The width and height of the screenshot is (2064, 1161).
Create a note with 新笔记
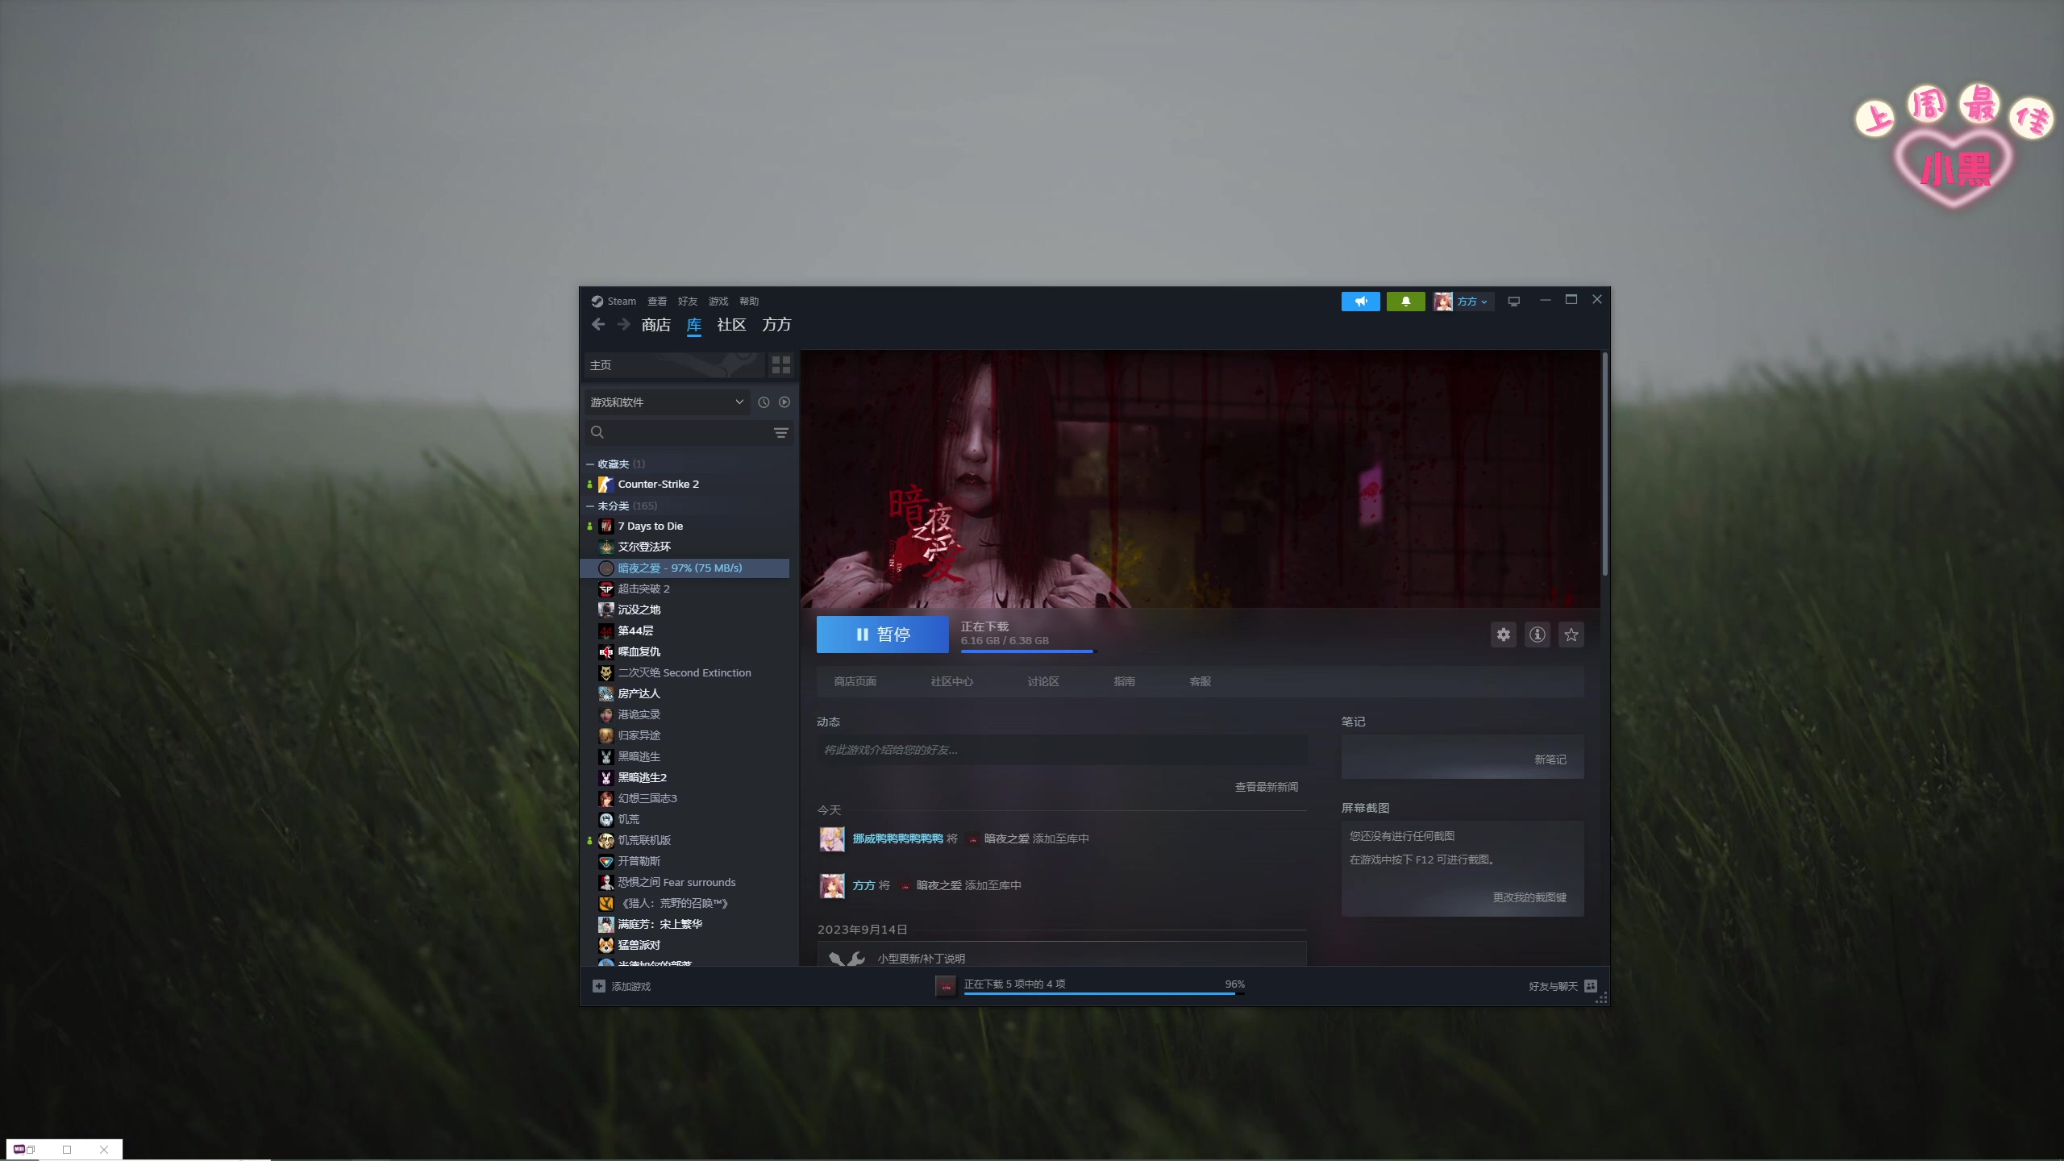(1550, 759)
